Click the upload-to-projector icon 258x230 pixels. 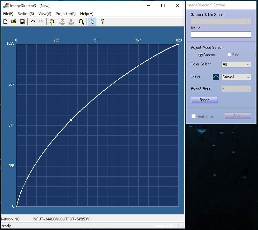point(71,22)
